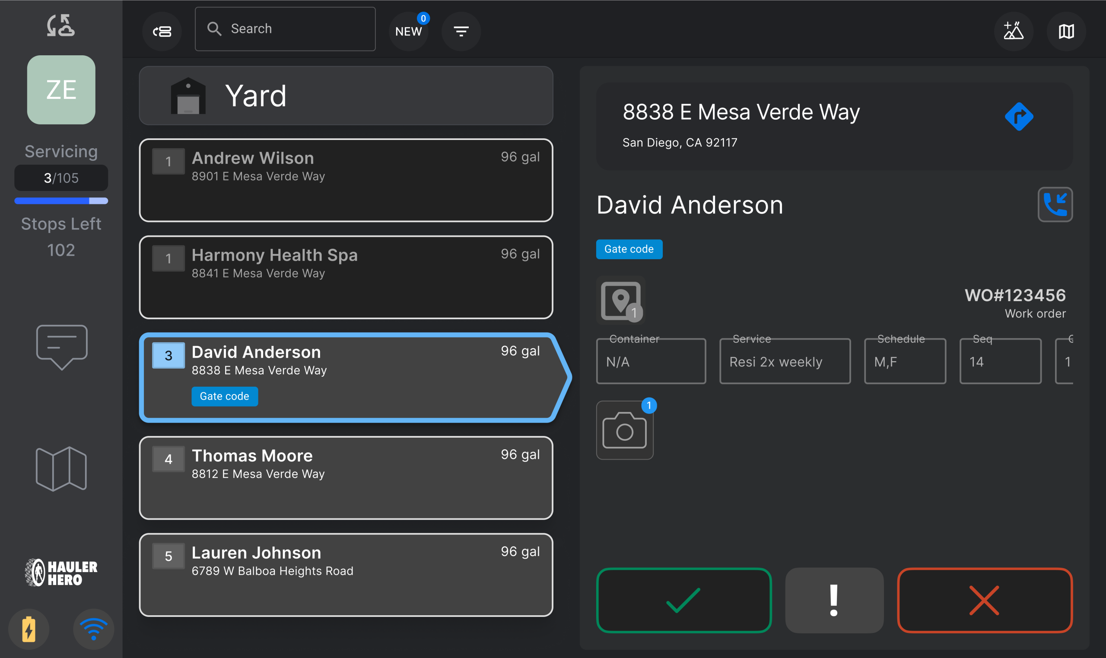Click the battery charging status icon

tap(29, 629)
